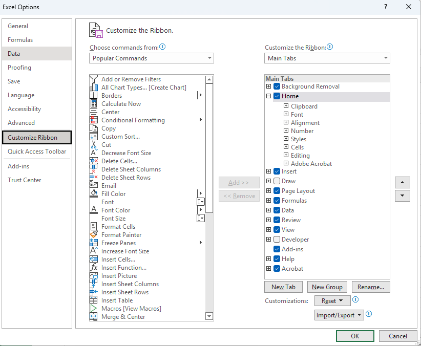Select the Insert Function fx icon
The width and height of the screenshot is (421, 346).
pos(94,268)
